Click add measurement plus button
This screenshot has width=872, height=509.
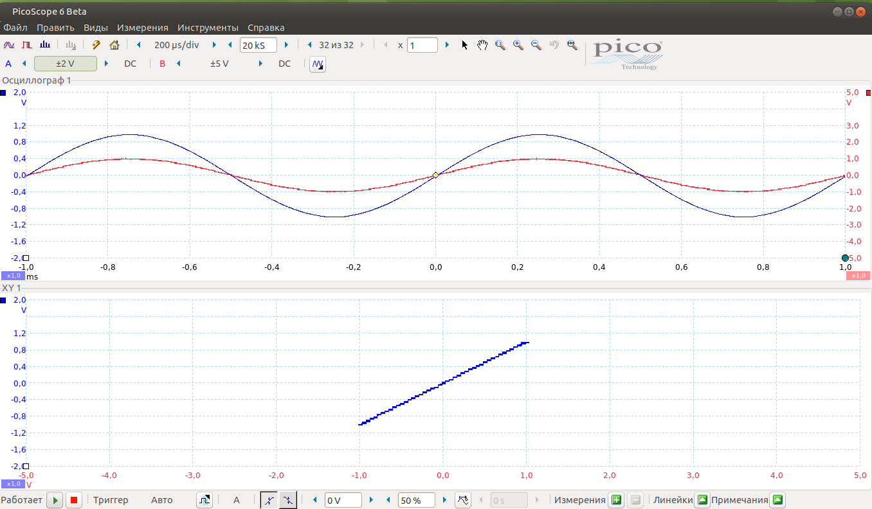[617, 500]
